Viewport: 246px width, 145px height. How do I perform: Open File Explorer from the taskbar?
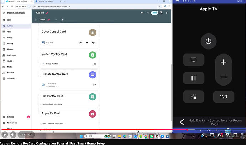[x=119, y=136]
